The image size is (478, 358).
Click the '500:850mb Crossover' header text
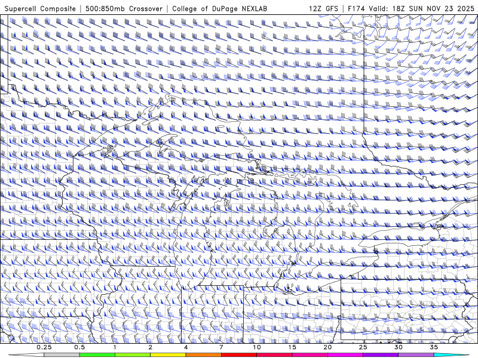point(124,8)
